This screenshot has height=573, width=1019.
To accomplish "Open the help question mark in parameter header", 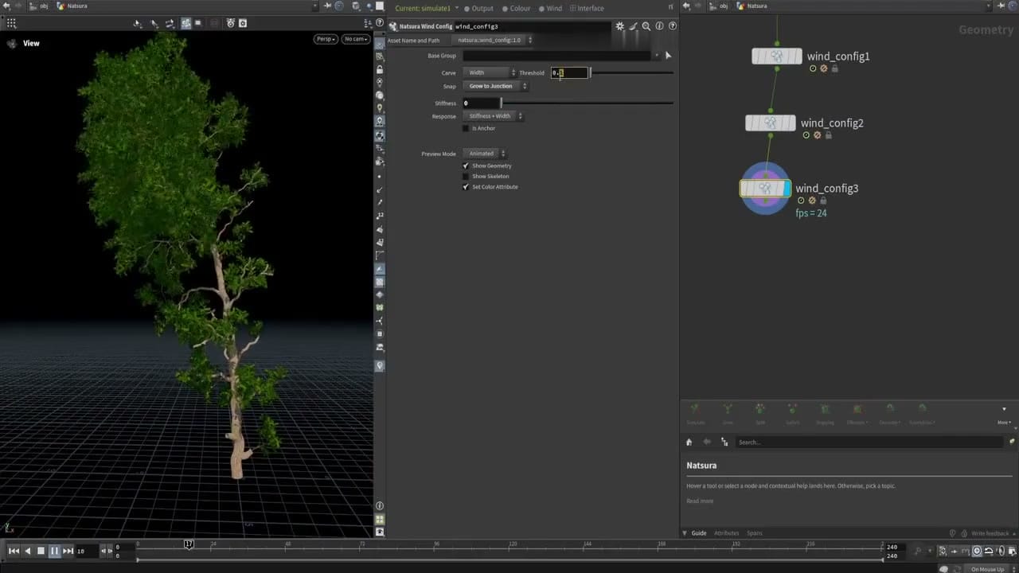I will click(x=673, y=26).
